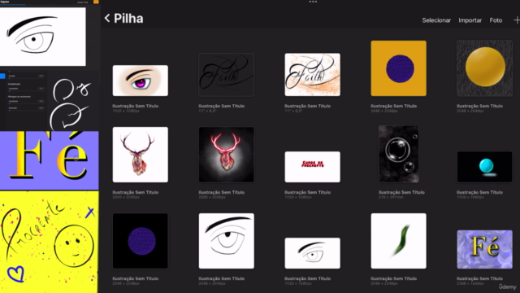Tap title under cyan sphere artwork
This screenshot has width=520, height=293.
479,192
